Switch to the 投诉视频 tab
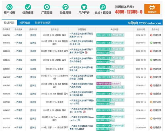 [x=25, y=23]
